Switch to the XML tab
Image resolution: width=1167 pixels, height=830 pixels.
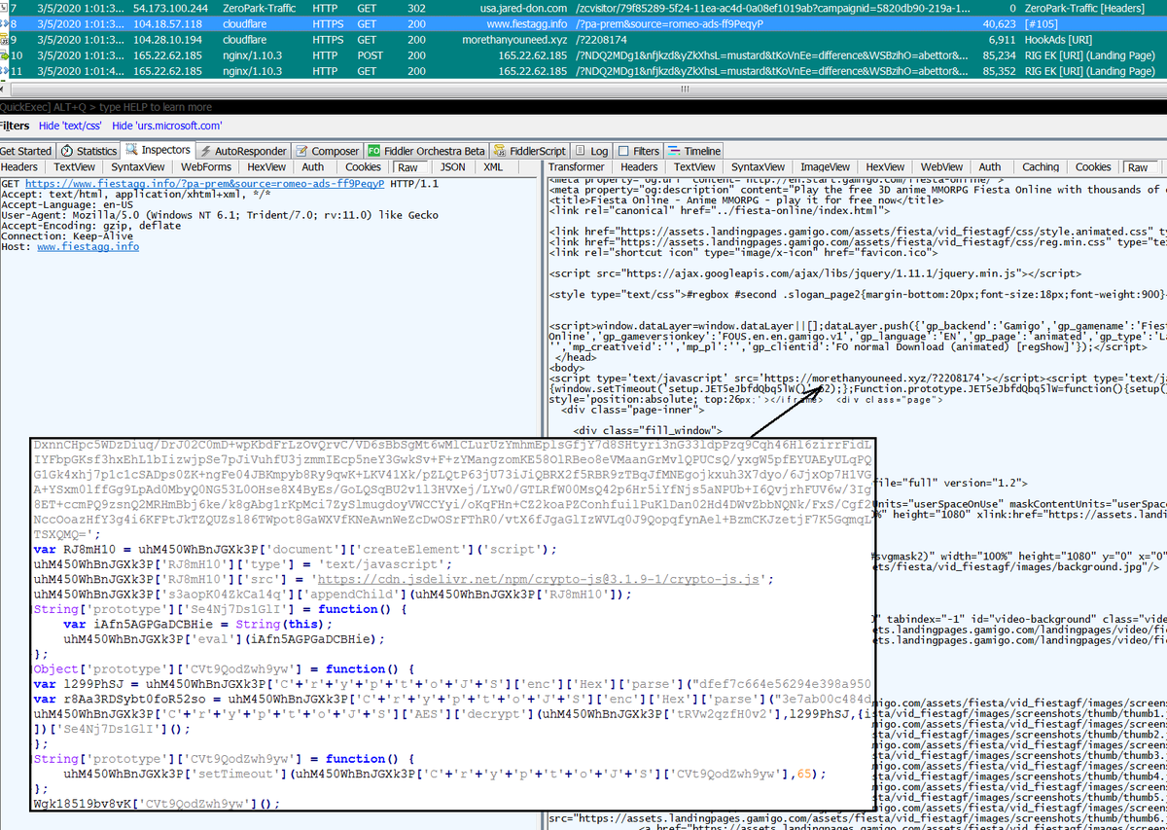click(x=493, y=166)
